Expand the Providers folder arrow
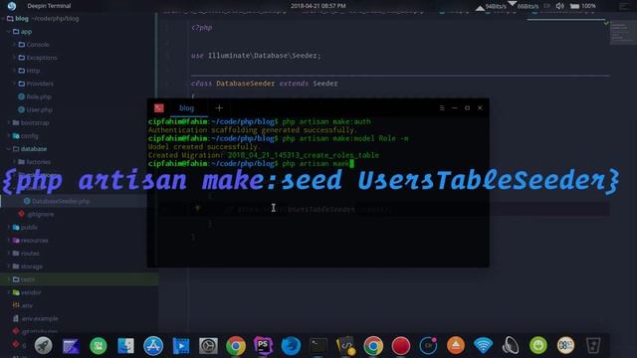 coord(14,84)
